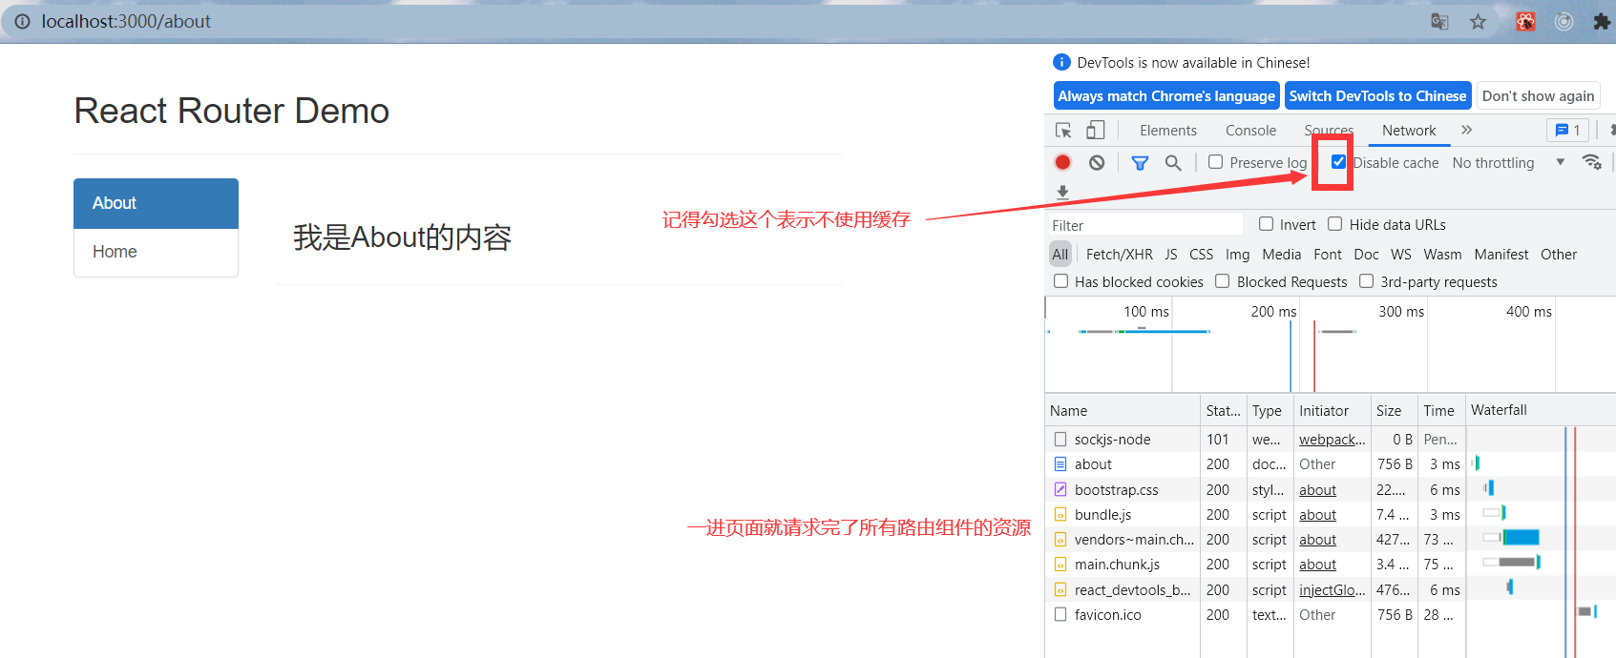Click the network Filter text field
Image resolution: width=1616 pixels, height=658 pixels.
click(1145, 225)
